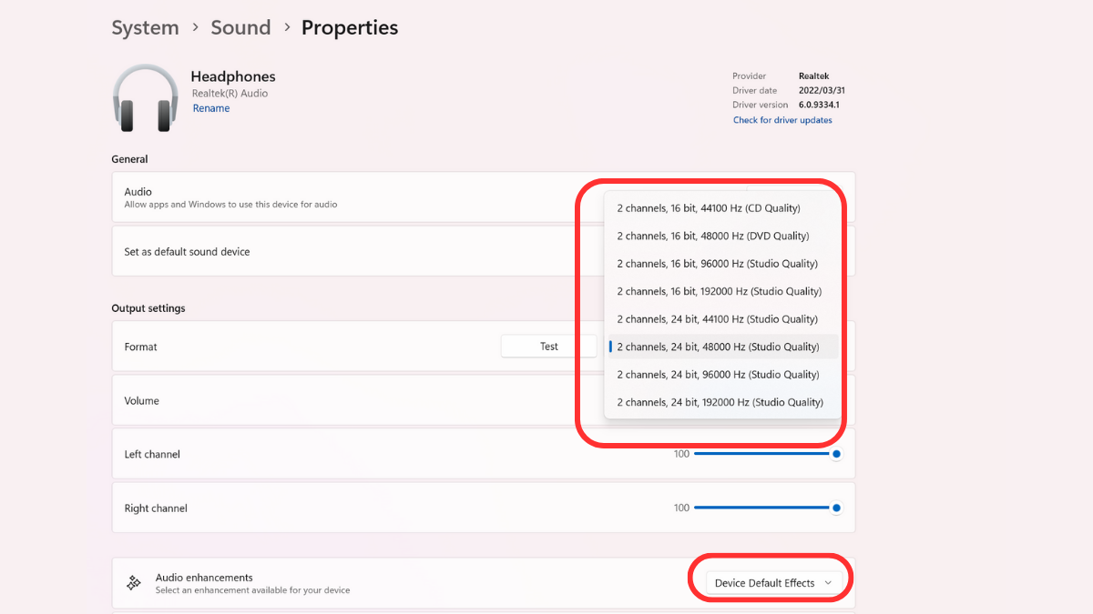Click the Left channel slider handle

(x=836, y=454)
